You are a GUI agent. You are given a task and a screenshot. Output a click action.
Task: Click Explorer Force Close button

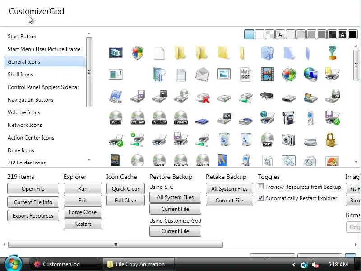coord(83,212)
